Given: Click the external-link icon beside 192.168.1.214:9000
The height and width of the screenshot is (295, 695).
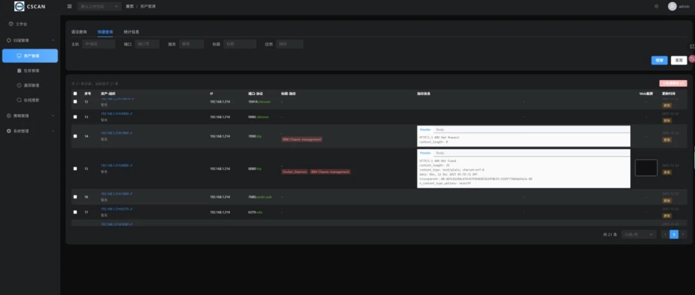Looking at the screenshot, I should (x=131, y=113).
